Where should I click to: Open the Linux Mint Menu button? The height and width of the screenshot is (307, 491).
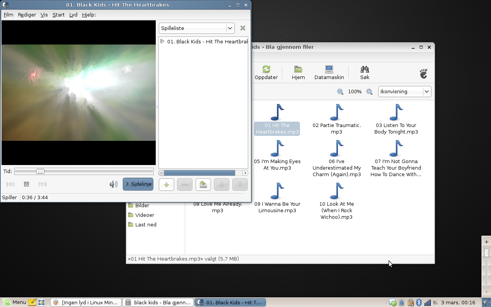(x=14, y=302)
